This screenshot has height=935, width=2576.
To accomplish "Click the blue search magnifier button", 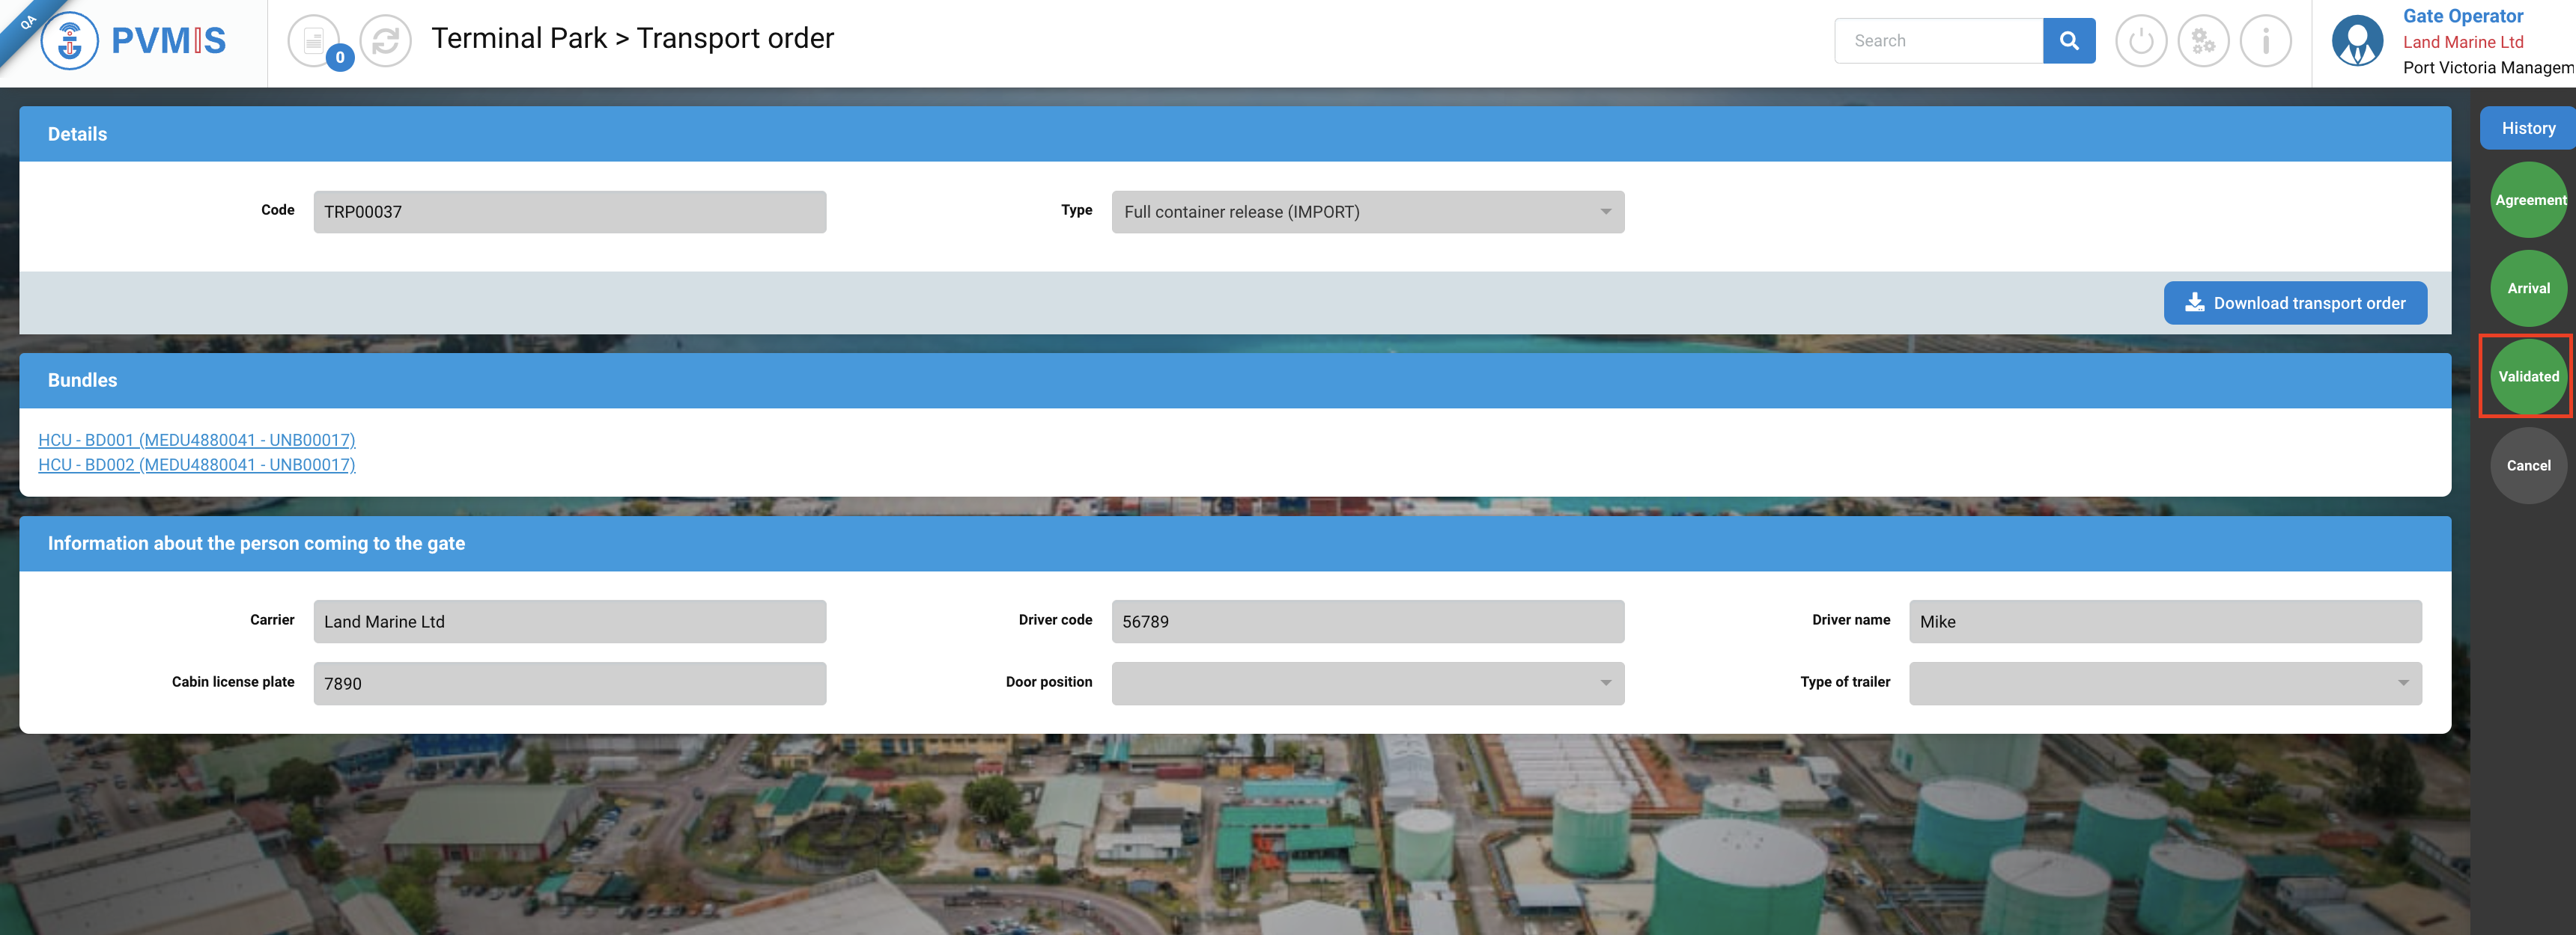I will [x=2068, y=41].
